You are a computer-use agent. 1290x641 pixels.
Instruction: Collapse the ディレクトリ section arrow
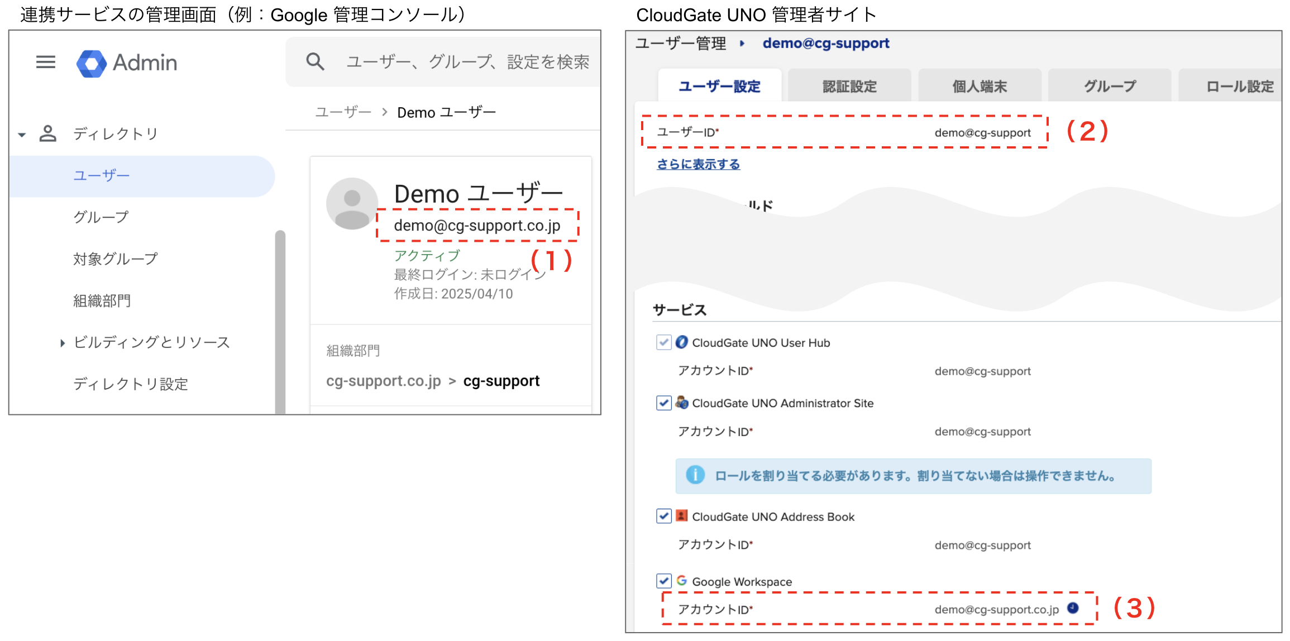click(22, 135)
